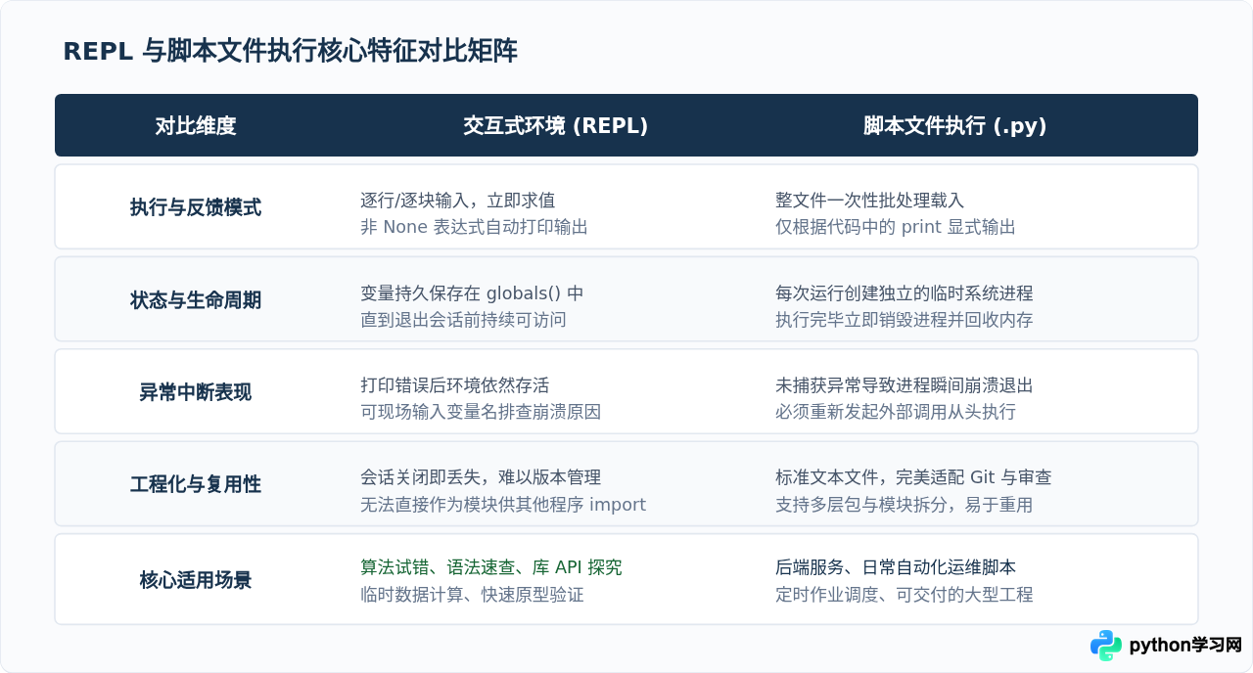This screenshot has width=1253, height=673.
Task: Click the text '会话关闭即丢失，难以版本管理'
Action: tap(481, 477)
